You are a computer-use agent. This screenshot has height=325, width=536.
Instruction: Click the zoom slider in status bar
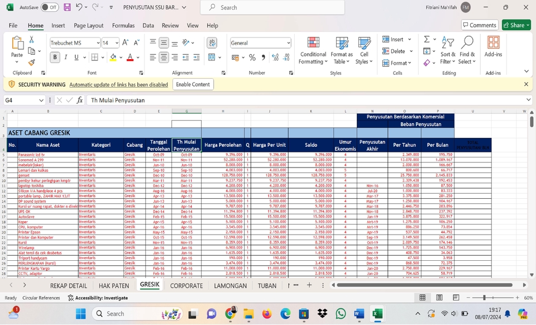point(484,298)
